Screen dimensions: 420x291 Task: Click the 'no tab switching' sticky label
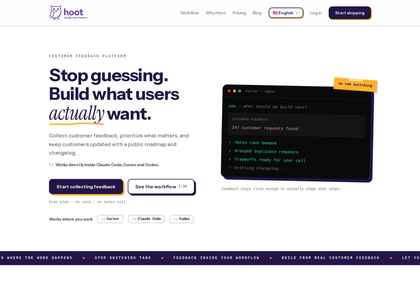click(x=355, y=85)
